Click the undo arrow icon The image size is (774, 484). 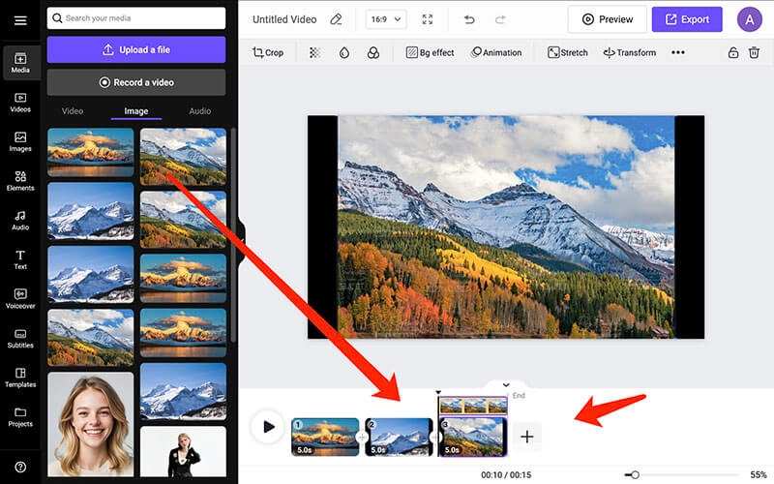469,19
